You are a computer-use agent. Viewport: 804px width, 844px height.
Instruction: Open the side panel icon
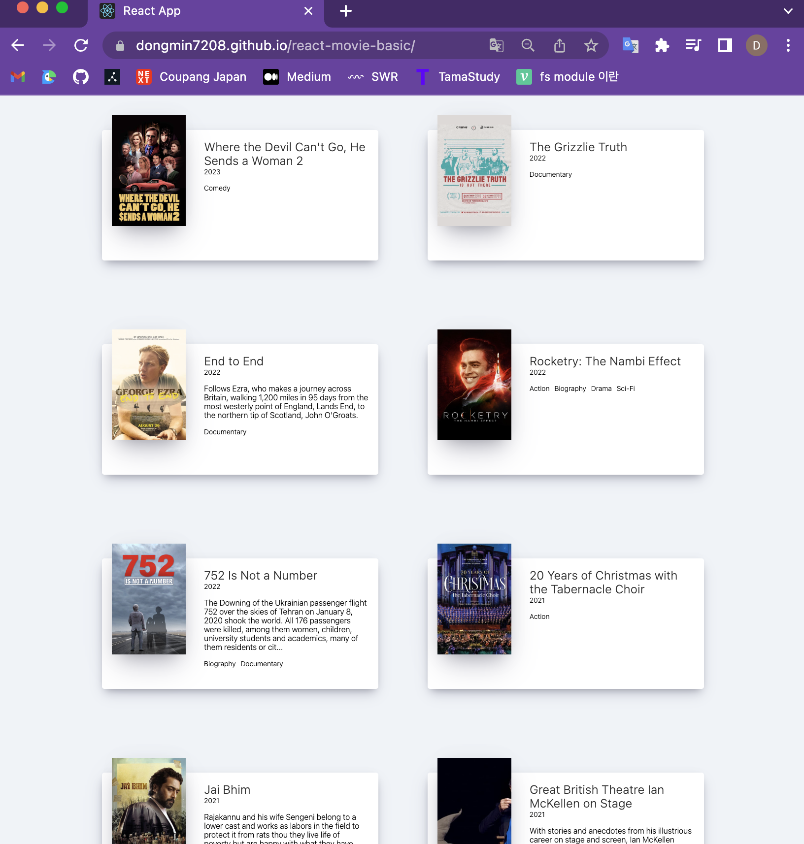[724, 45]
